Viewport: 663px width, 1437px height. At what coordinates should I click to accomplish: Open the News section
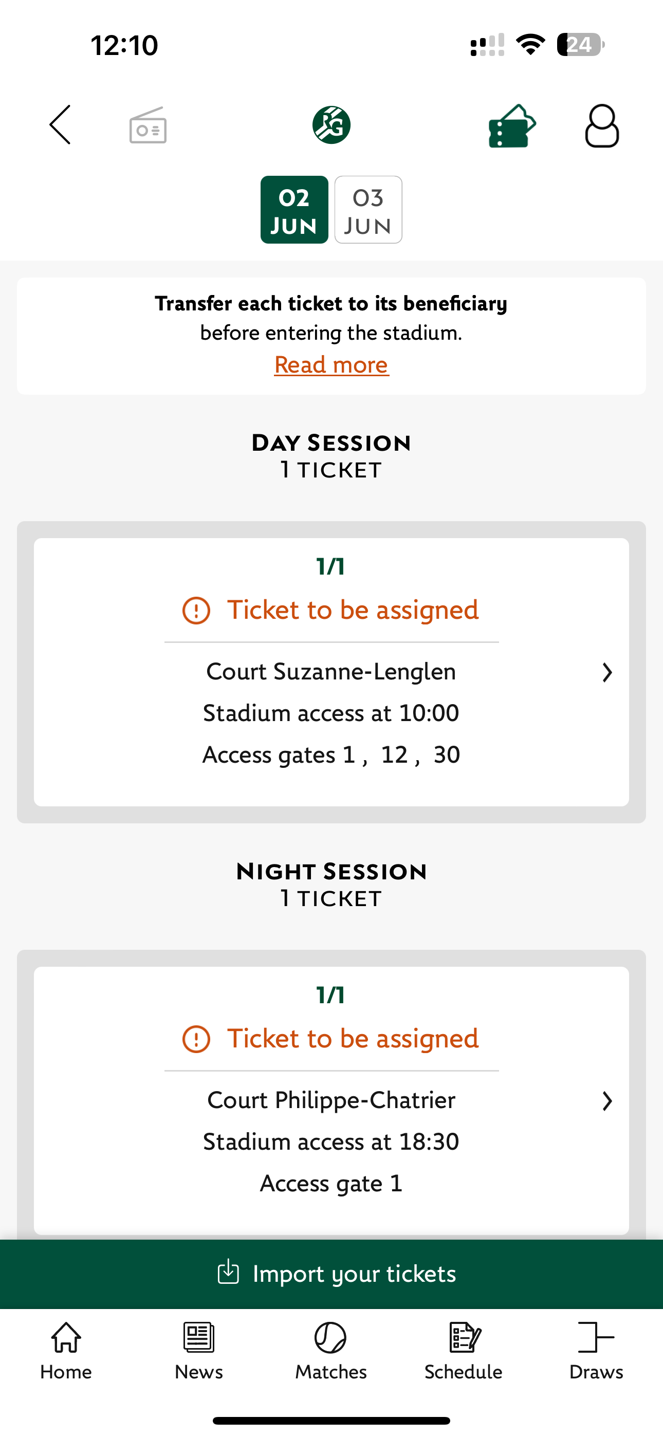click(199, 1351)
